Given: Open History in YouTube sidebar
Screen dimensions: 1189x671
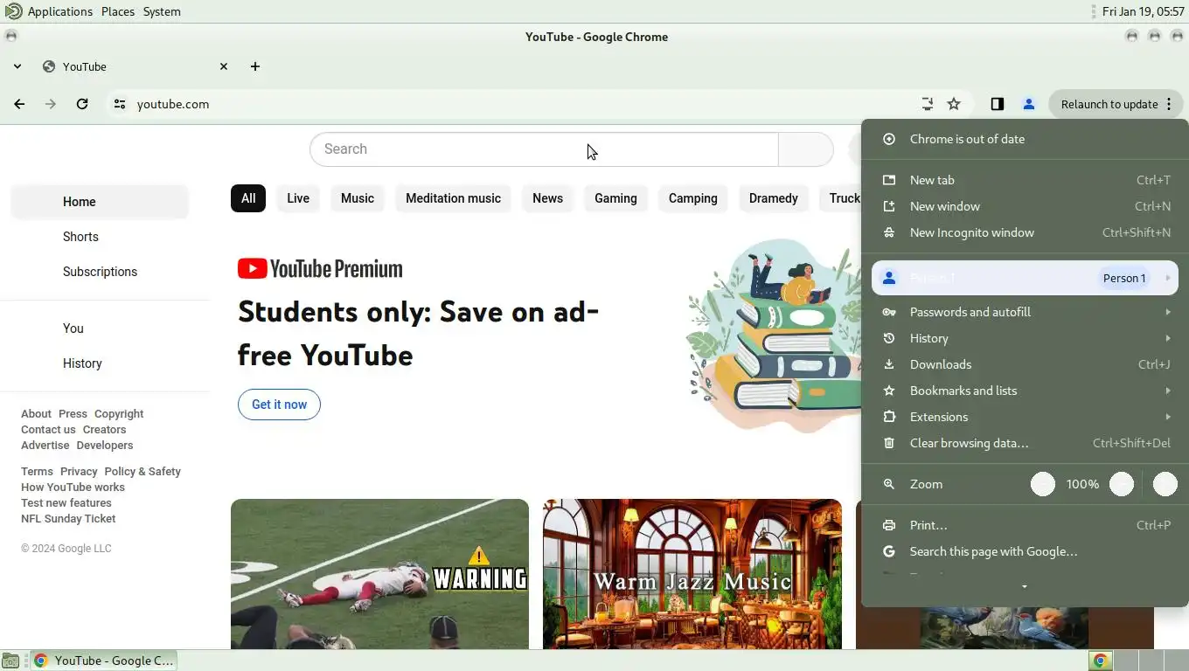Looking at the screenshot, I should (100, 363).
